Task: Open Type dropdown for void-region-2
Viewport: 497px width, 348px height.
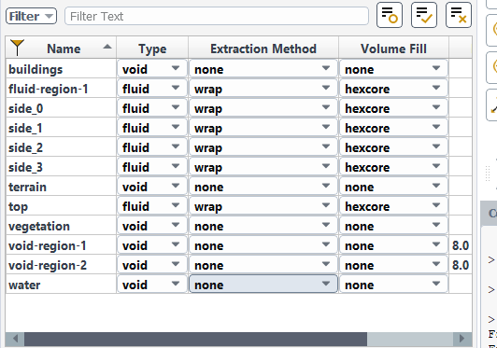Action: pos(152,265)
